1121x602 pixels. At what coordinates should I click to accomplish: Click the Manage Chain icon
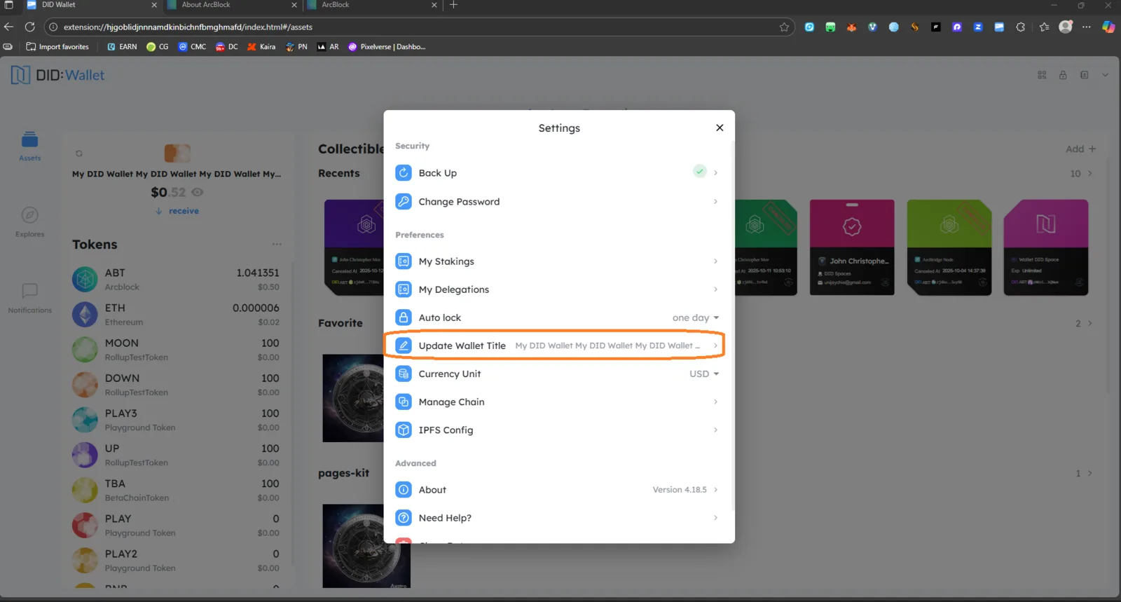[404, 402]
